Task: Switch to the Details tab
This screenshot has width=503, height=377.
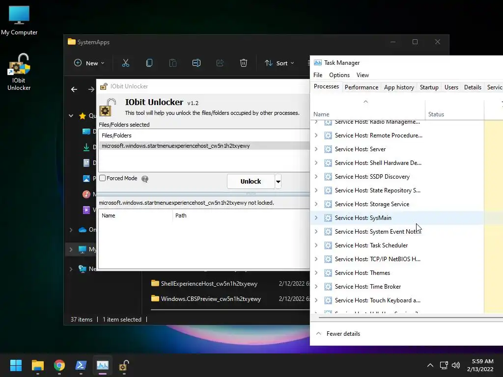Action: (473, 87)
